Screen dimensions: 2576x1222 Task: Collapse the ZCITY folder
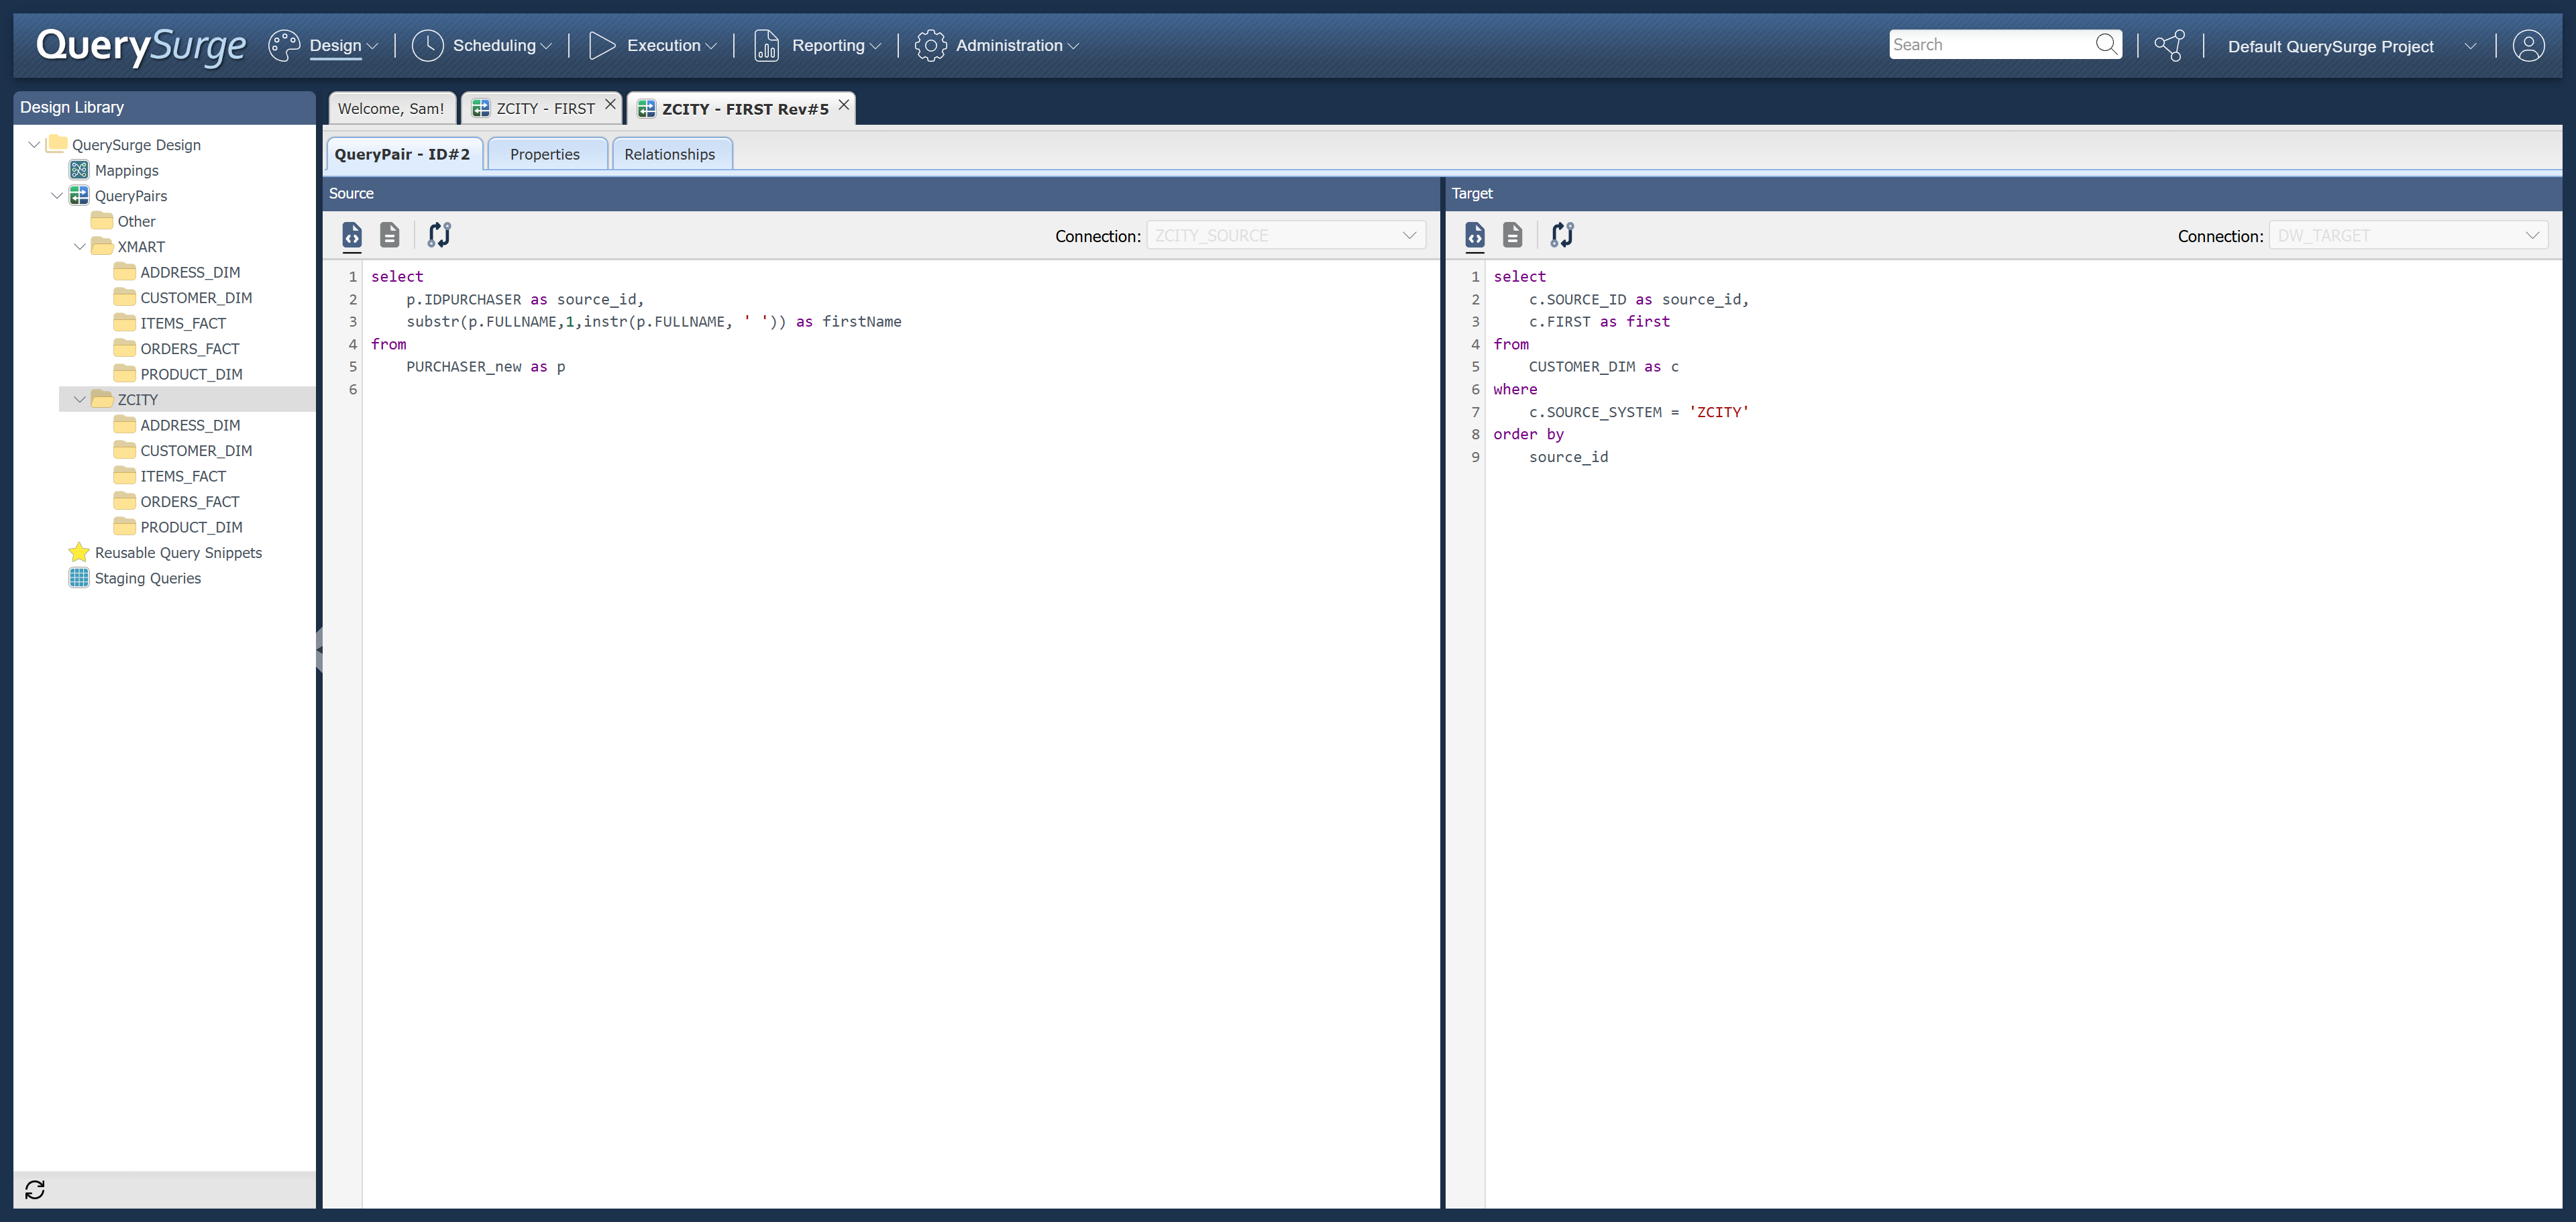(80, 399)
